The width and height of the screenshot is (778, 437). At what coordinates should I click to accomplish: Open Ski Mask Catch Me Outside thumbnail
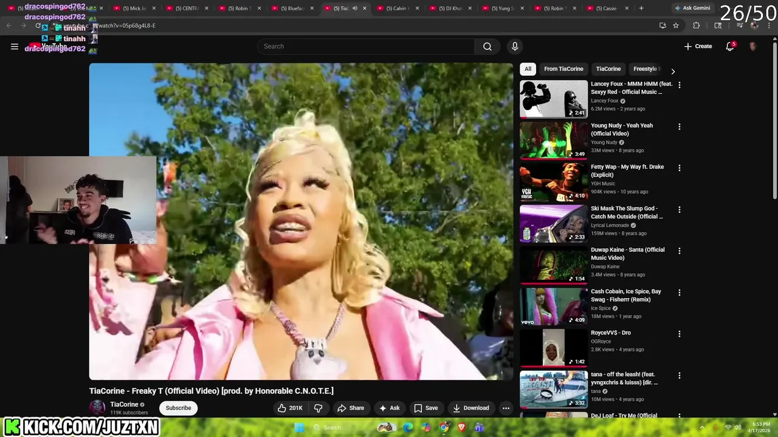click(554, 223)
